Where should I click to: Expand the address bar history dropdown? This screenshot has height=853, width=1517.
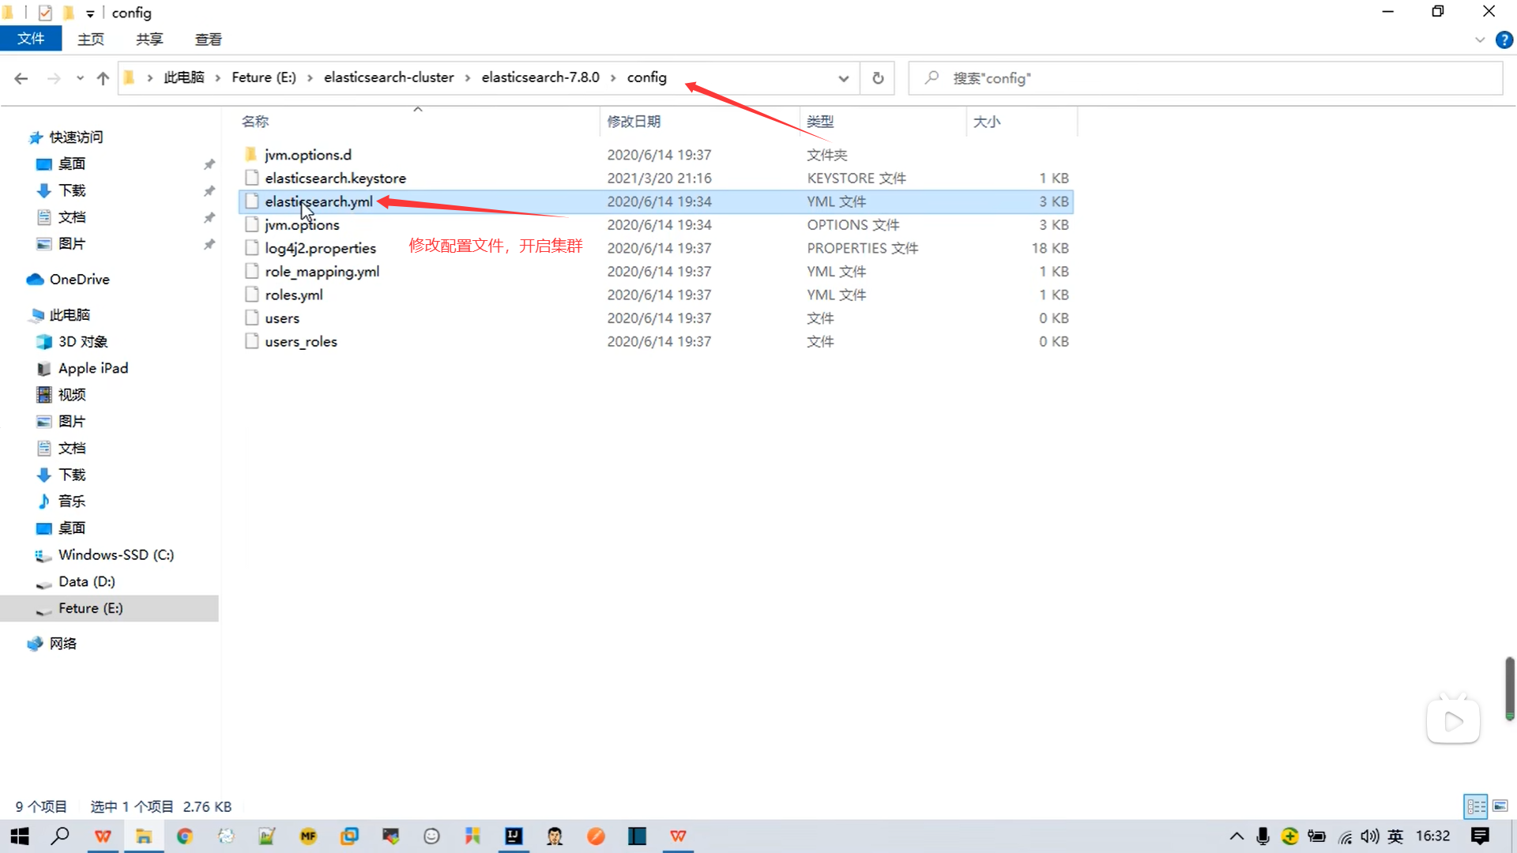pos(843,78)
